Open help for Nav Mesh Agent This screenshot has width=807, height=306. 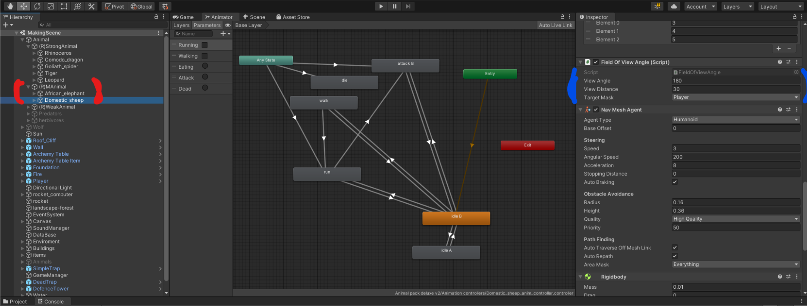[780, 110]
